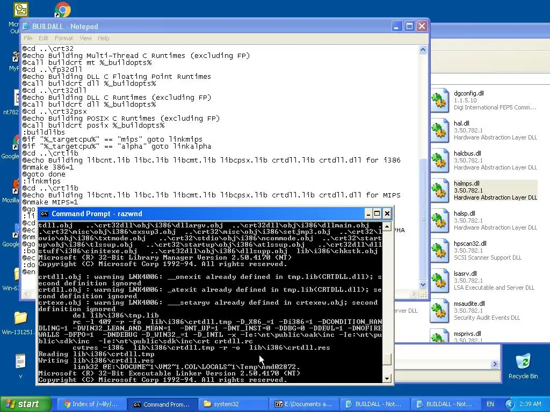Select the hpscan32.dll filename text
550x412 pixels.
pos(470,244)
